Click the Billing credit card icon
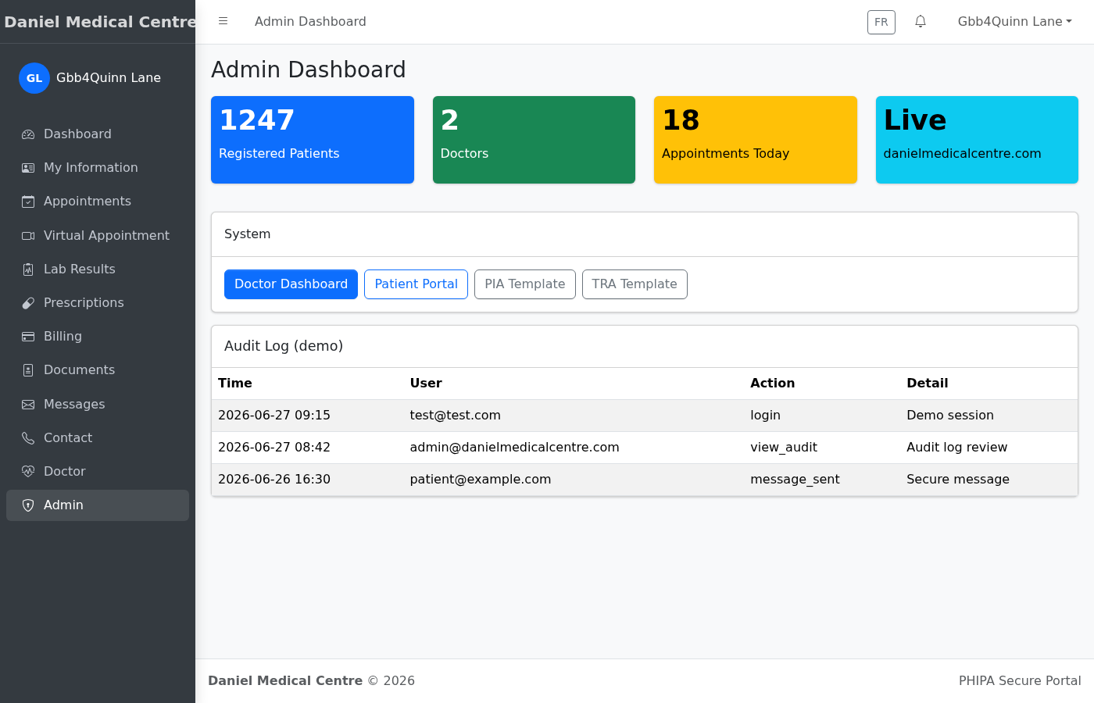Viewport: 1094px width, 703px height. point(28,337)
